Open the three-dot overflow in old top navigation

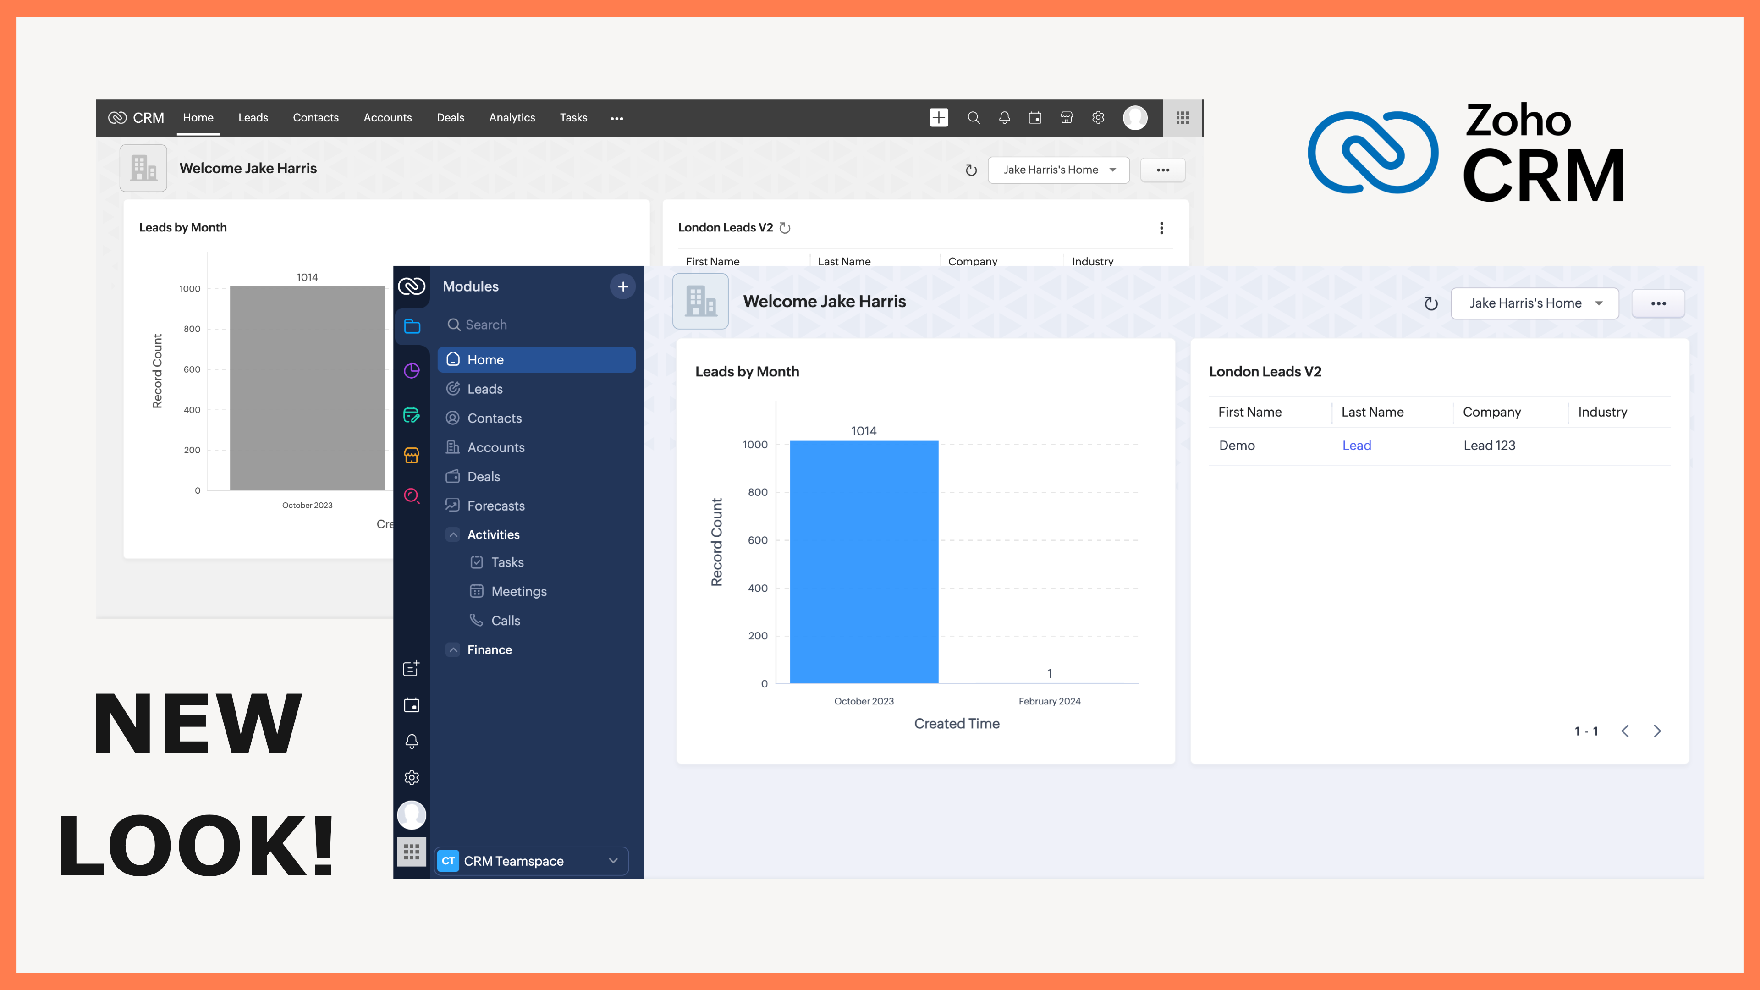click(x=616, y=118)
